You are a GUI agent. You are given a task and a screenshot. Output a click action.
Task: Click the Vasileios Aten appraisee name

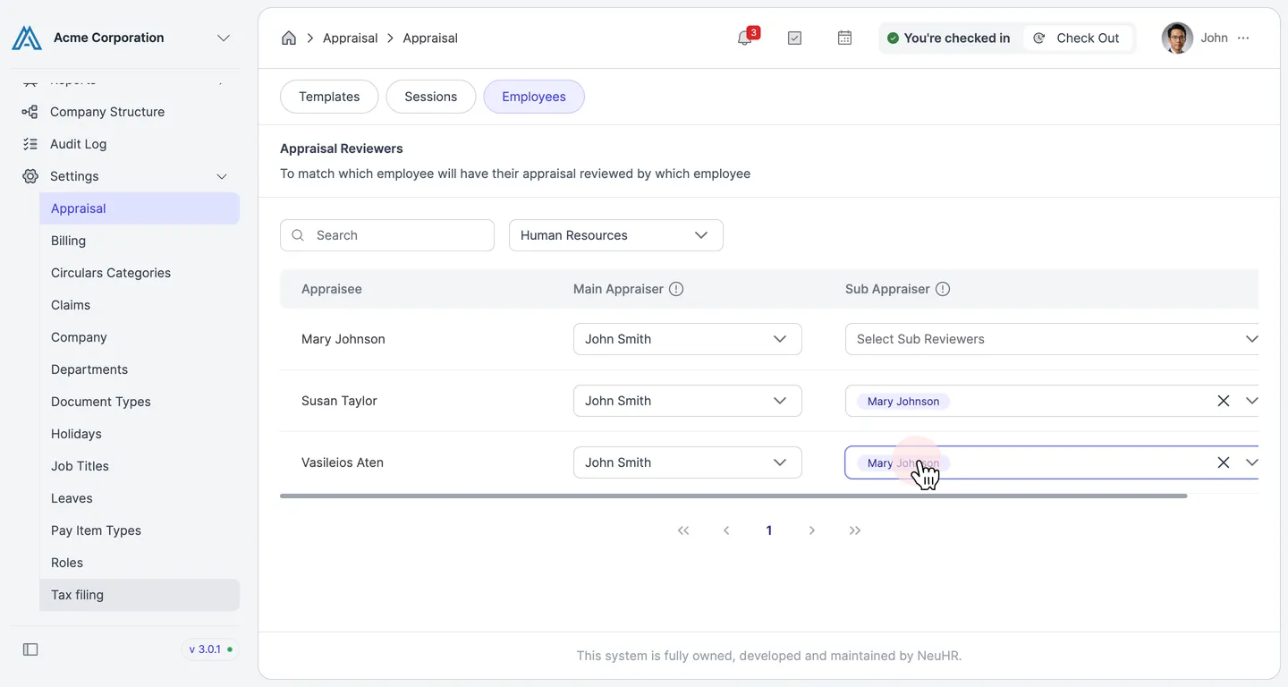[343, 462]
